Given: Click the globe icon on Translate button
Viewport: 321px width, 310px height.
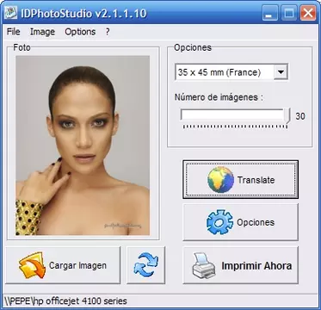Looking at the screenshot, I should [x=221, y=179].
